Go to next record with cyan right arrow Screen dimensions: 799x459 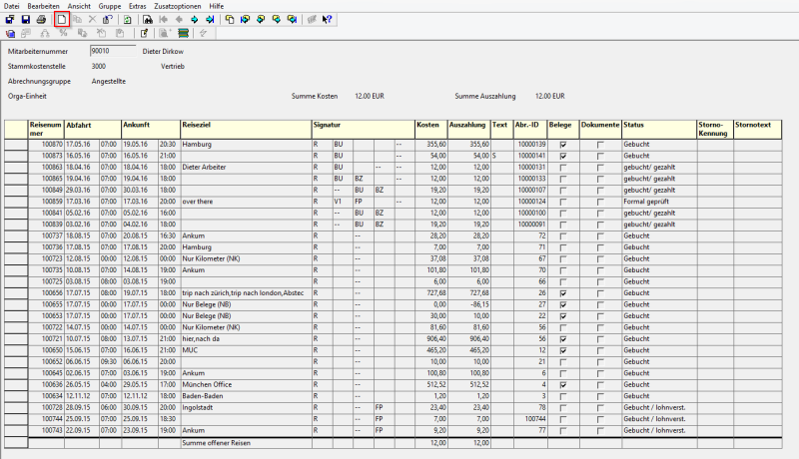pyautogui.click(x=194, y=20)
